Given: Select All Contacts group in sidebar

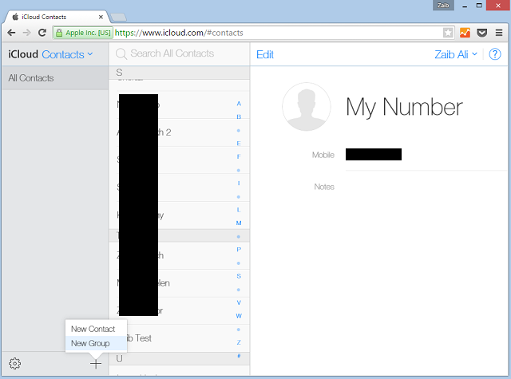Looking at the screenshot, I should pyautogui.click(x=55, y=78).
